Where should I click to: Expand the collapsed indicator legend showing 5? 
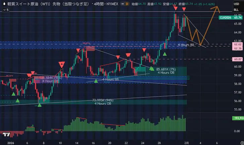click(5, 10)
